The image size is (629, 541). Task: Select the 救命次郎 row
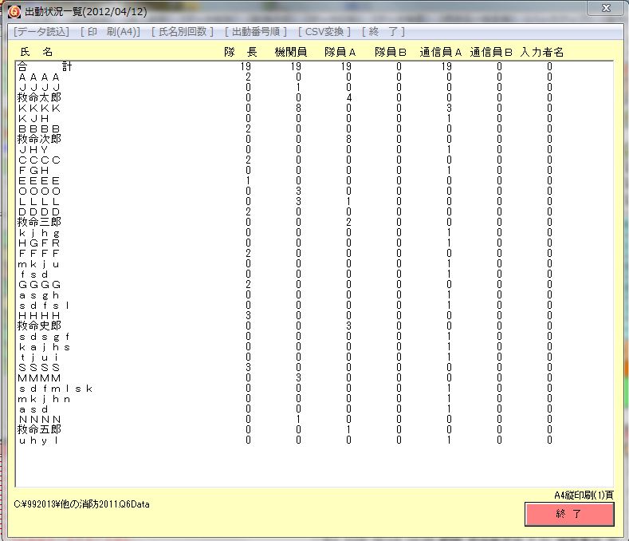[x=39, y=139]
